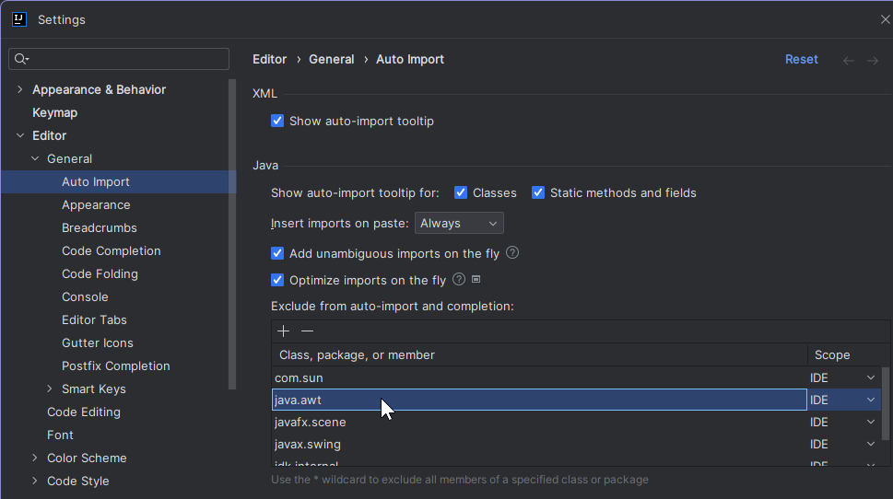Toggle XML Show auto-import tooltip checkbox
This screenshot has width=893, height=499.
[x=277, y=121]
